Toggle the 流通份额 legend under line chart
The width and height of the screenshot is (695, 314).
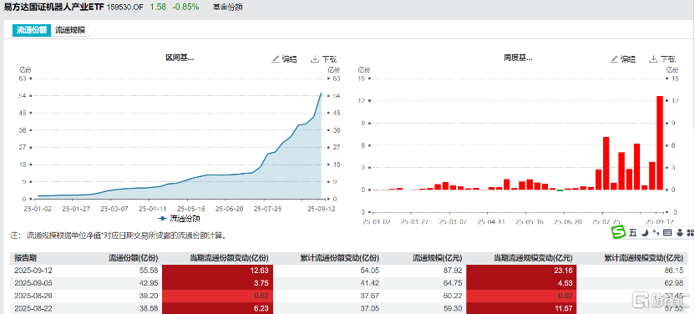click(180, 218)
